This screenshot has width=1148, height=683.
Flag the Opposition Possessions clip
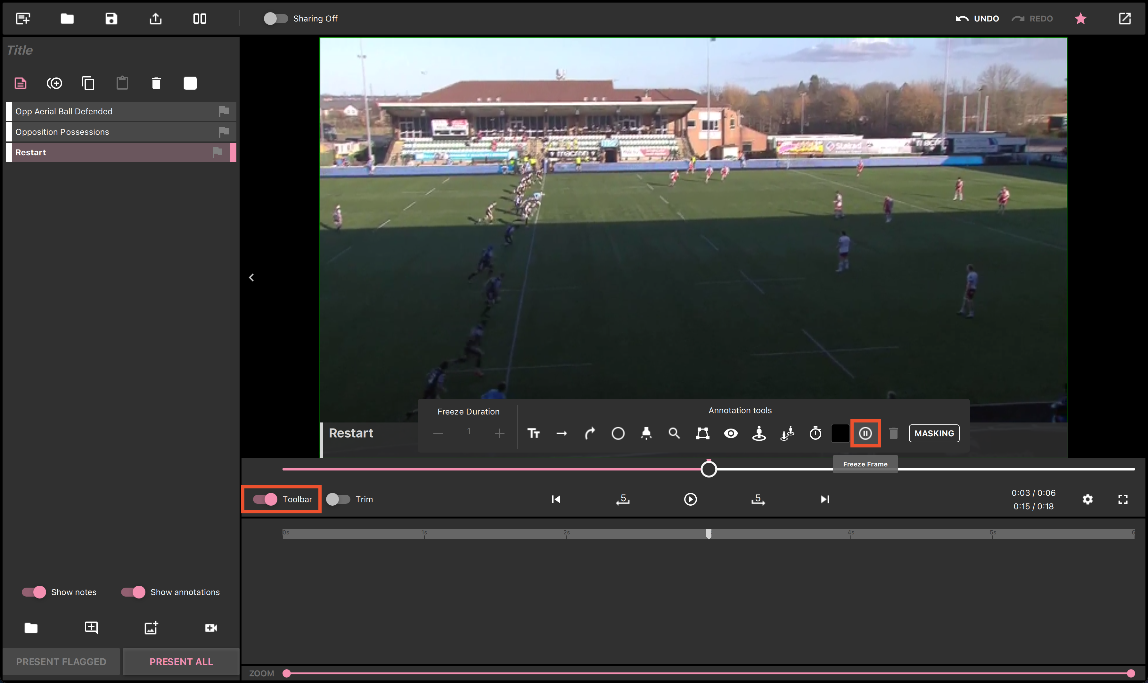224,132
